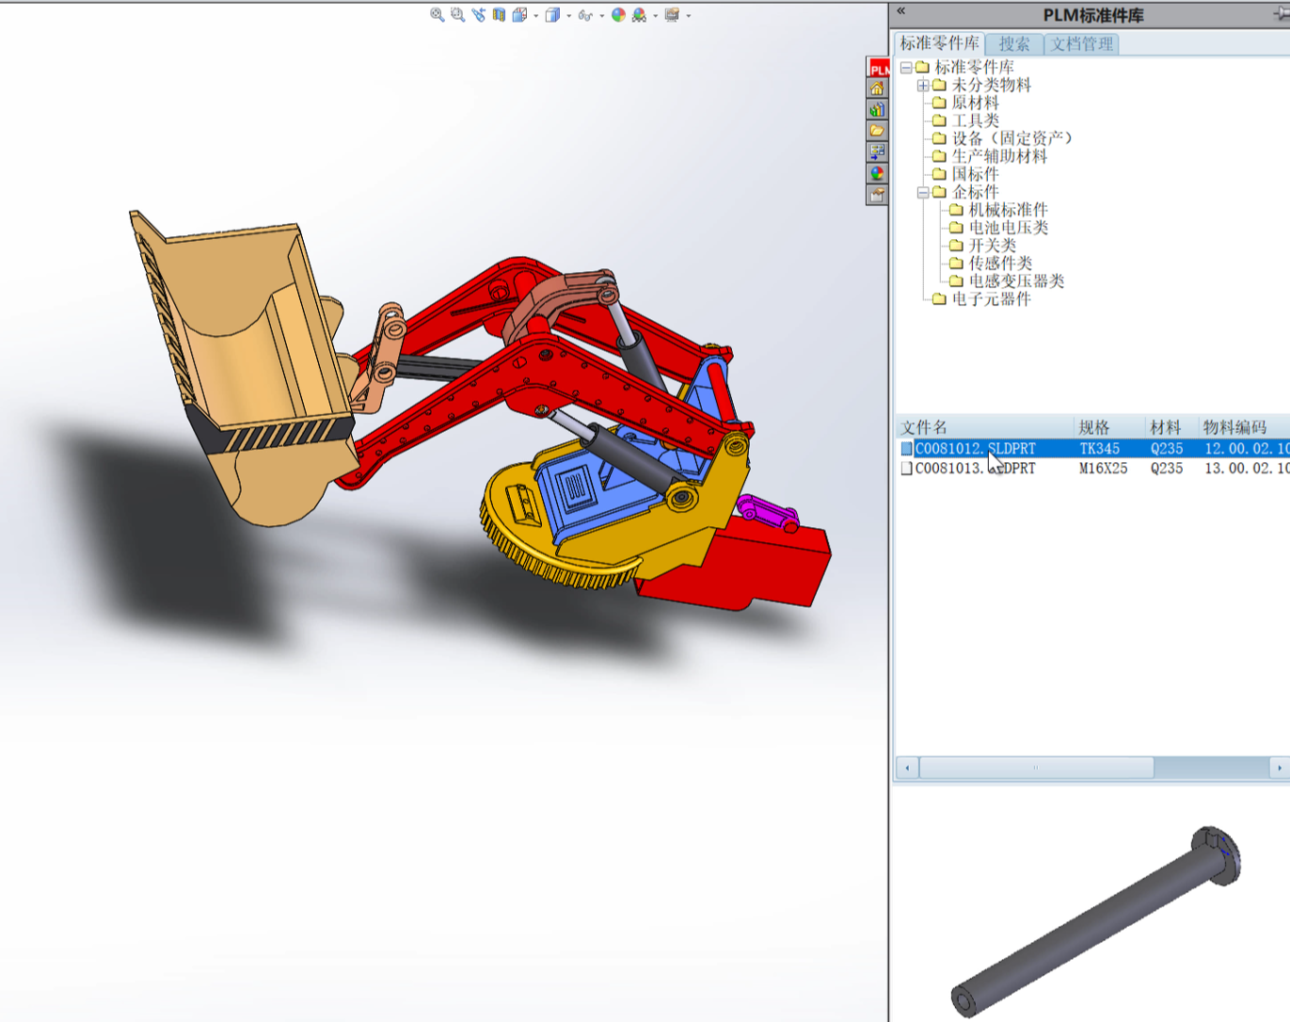Image resolution: width=1290 pixels, height=1022 pixels.
Task: Click the file list horizontal scrollbar thumb
Action: click(1036, 768)
